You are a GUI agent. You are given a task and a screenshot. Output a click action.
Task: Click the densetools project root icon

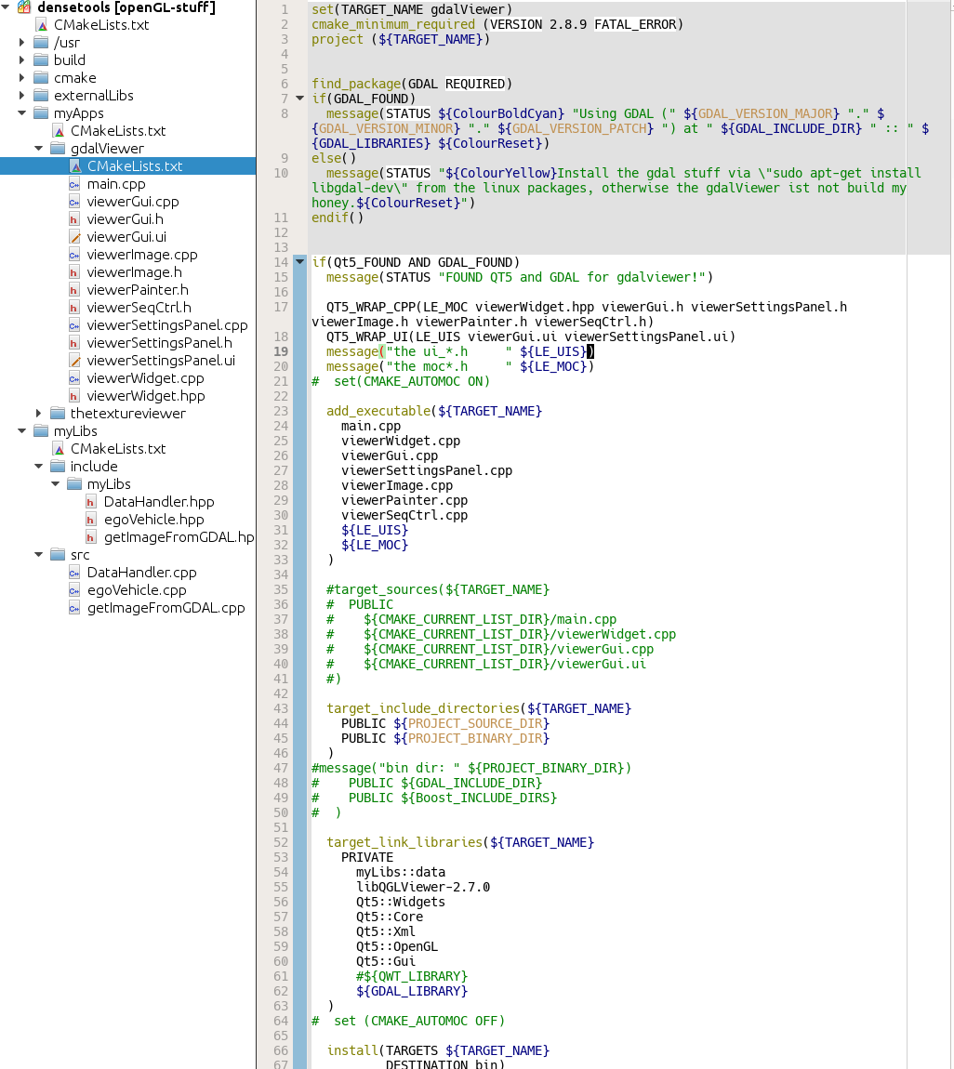point(24,7)
